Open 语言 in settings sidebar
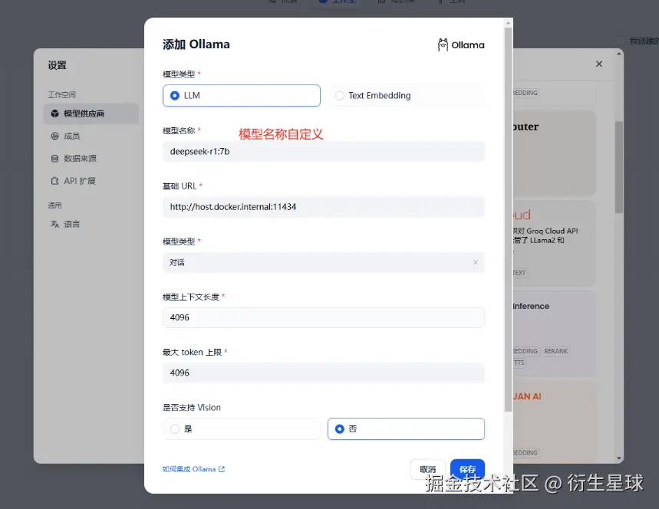The image size is (659, 509). [x=91, y=224]
